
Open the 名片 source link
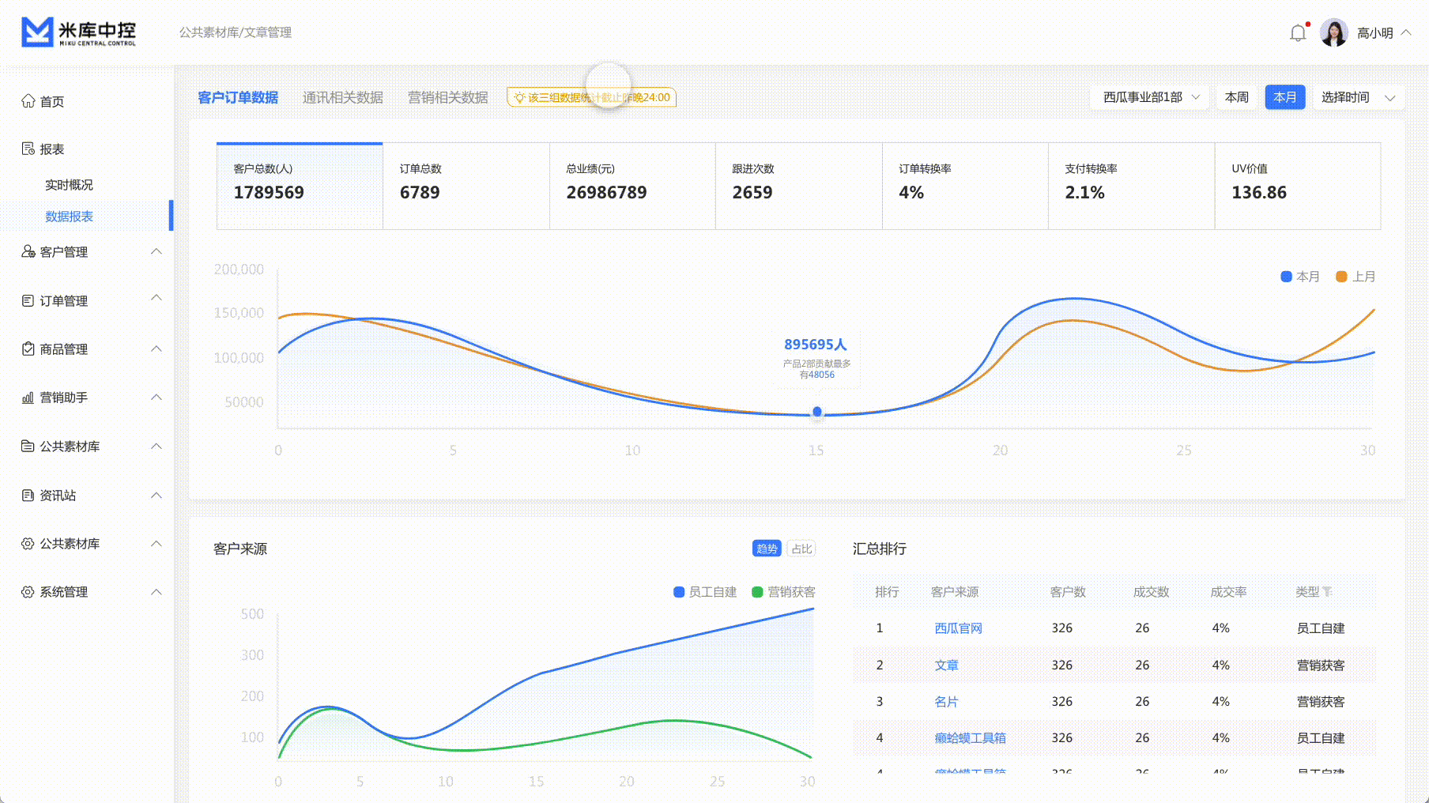[x=946, y=702]
